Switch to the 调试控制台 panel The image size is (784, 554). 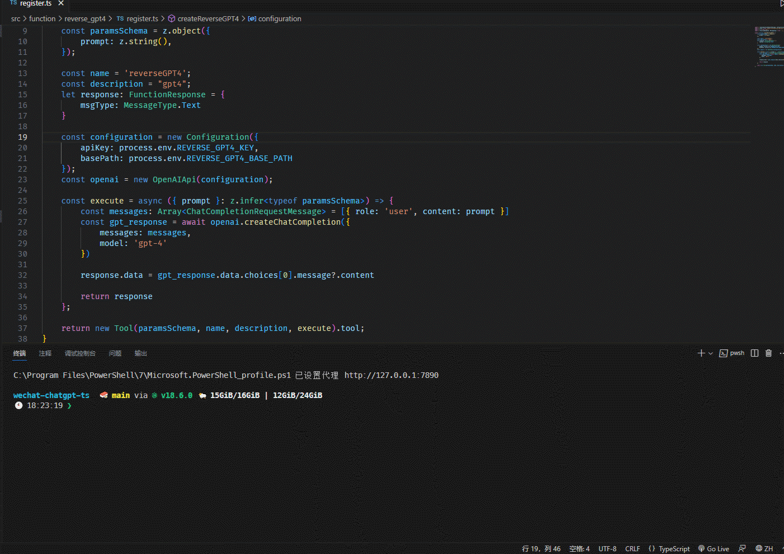click(x=80, y=353)
